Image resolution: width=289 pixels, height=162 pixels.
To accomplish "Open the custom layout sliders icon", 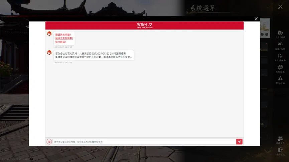I will coord(280,57).
